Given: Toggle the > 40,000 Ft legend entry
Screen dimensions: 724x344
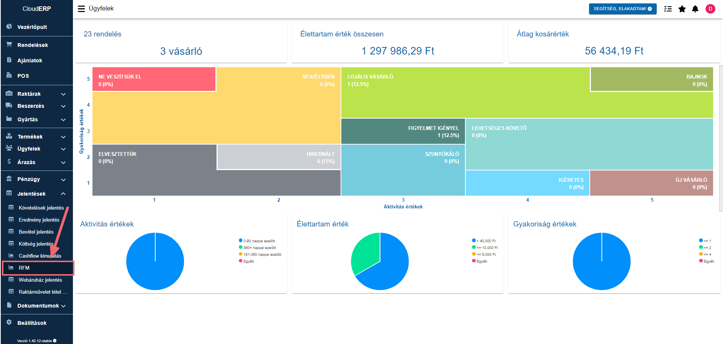Looking at the screenshot, I should coord(486,241).
